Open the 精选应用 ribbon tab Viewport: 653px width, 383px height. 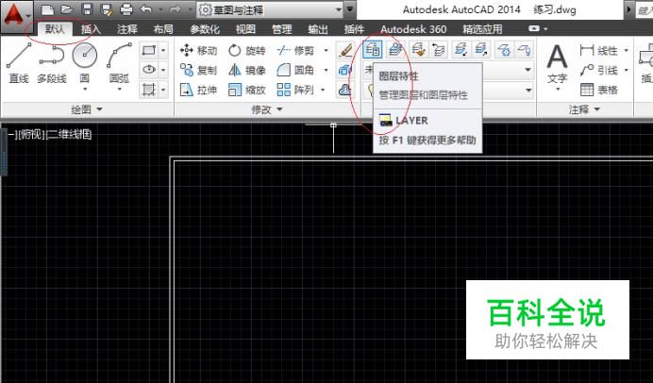(x=482, y=28)
